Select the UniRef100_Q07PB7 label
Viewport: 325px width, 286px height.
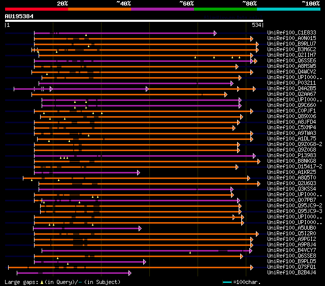(x=291, y=200)
